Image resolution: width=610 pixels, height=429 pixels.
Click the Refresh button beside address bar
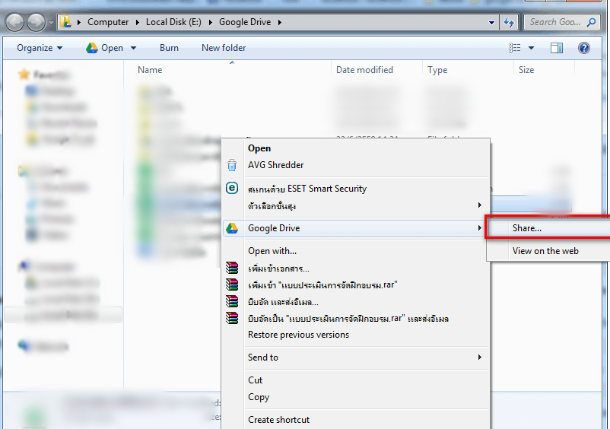click(509, 22)
